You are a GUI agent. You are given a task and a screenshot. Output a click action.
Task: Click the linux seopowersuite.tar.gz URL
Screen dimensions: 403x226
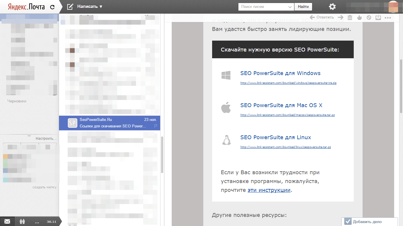[x=286, y=147]
